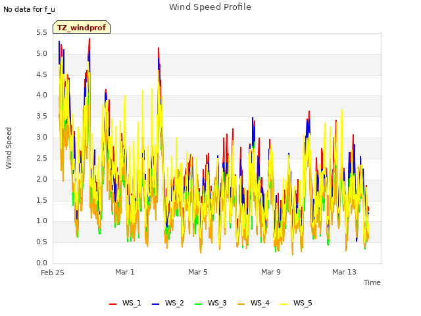Select the WS_1 legend label
Image resolution: width=421 pixels, height=316 pixels.
pyautogui.click(x=132, y=303)
